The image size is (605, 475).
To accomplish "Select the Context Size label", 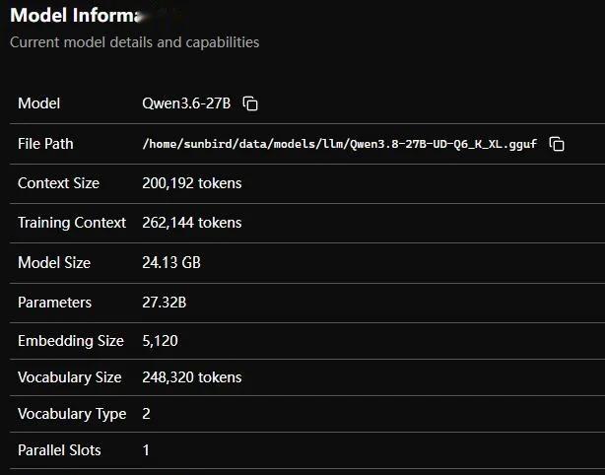I will 59,183.
